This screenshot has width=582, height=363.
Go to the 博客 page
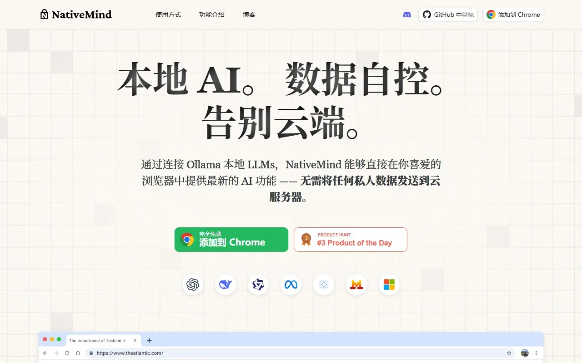coord(249,15)
